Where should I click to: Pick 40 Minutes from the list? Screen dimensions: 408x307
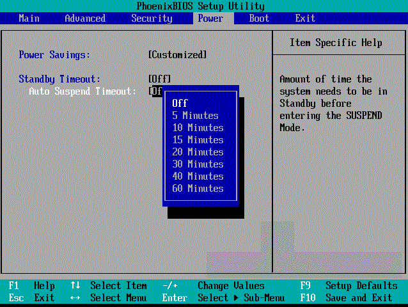click(x=198, y=177)
